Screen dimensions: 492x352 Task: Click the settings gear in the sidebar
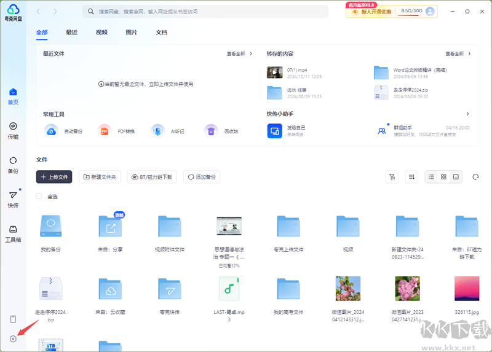(x=13, y=339)
